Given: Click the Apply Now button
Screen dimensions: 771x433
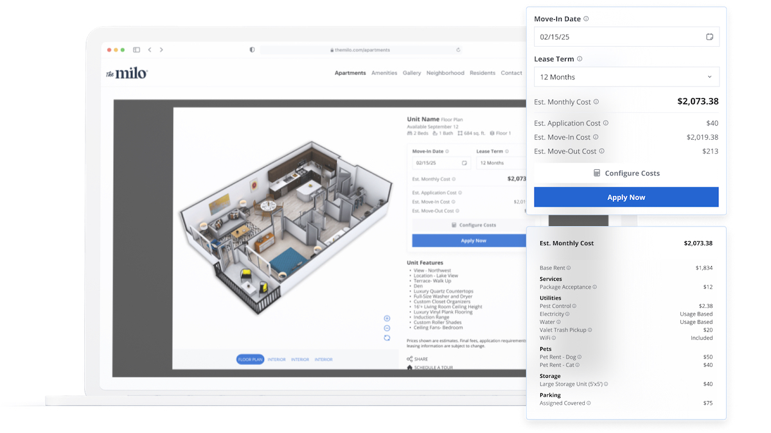Looking at the screenshot, I should click(626, 197).
